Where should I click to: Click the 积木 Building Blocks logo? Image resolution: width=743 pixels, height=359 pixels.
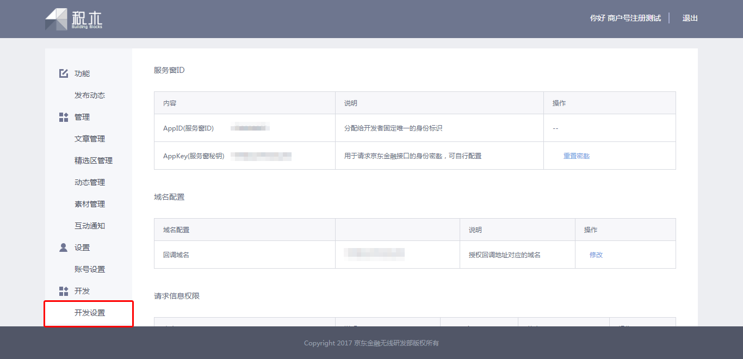point(73,19)
